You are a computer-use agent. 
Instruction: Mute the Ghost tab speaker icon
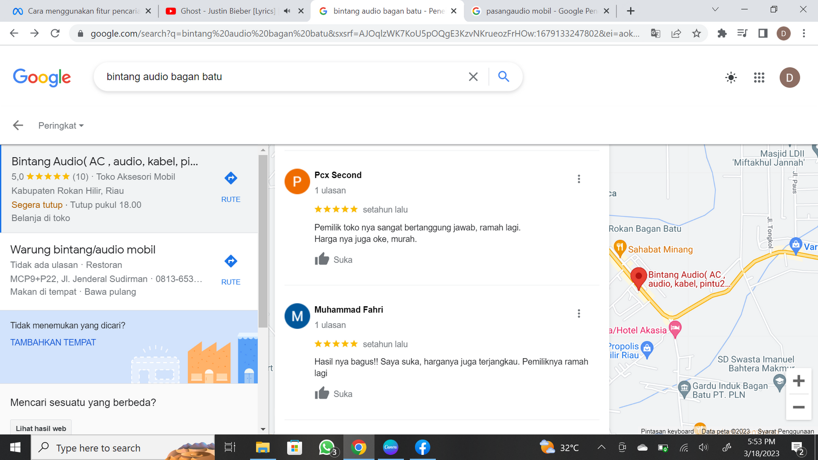pyautogui.click(x=287, y=11)
